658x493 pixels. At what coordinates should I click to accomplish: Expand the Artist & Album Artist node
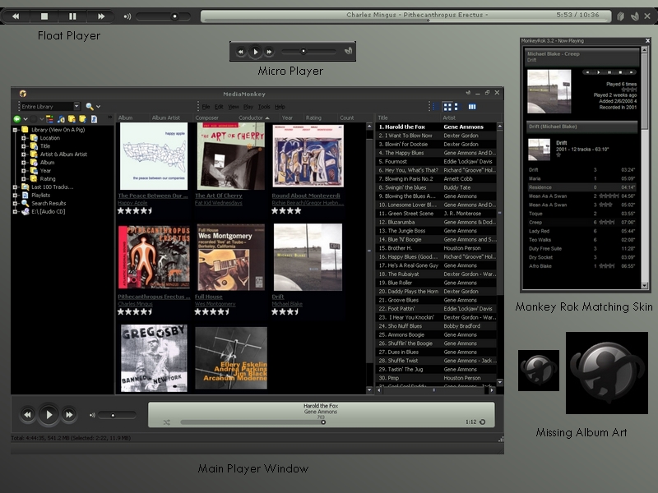[x=24, y=154]
